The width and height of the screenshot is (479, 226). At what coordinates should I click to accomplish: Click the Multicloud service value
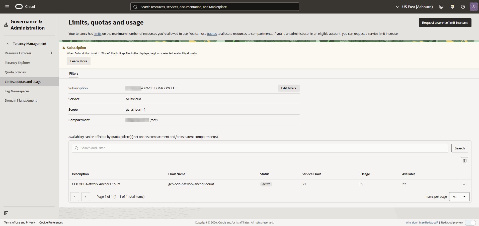[133, 99]
